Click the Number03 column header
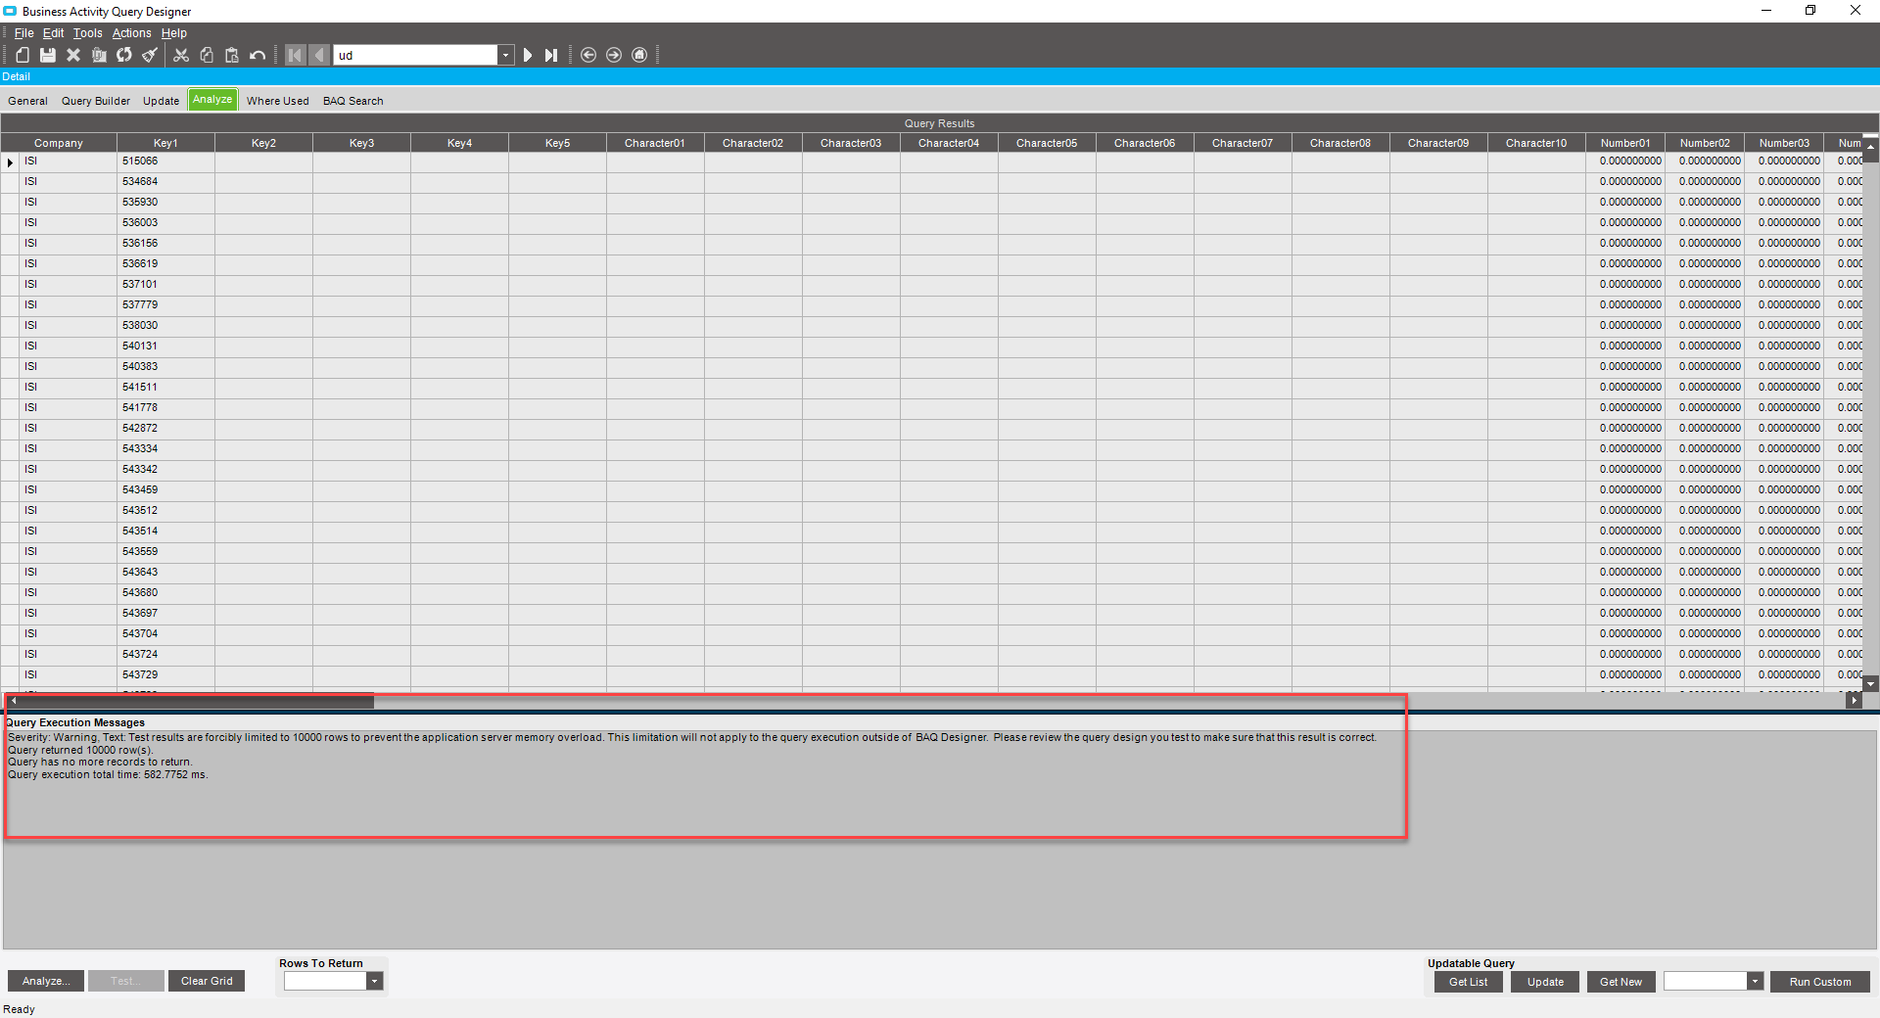Image resolution: width=1880 pixels, height=1018 pixels. (1784, 143)
